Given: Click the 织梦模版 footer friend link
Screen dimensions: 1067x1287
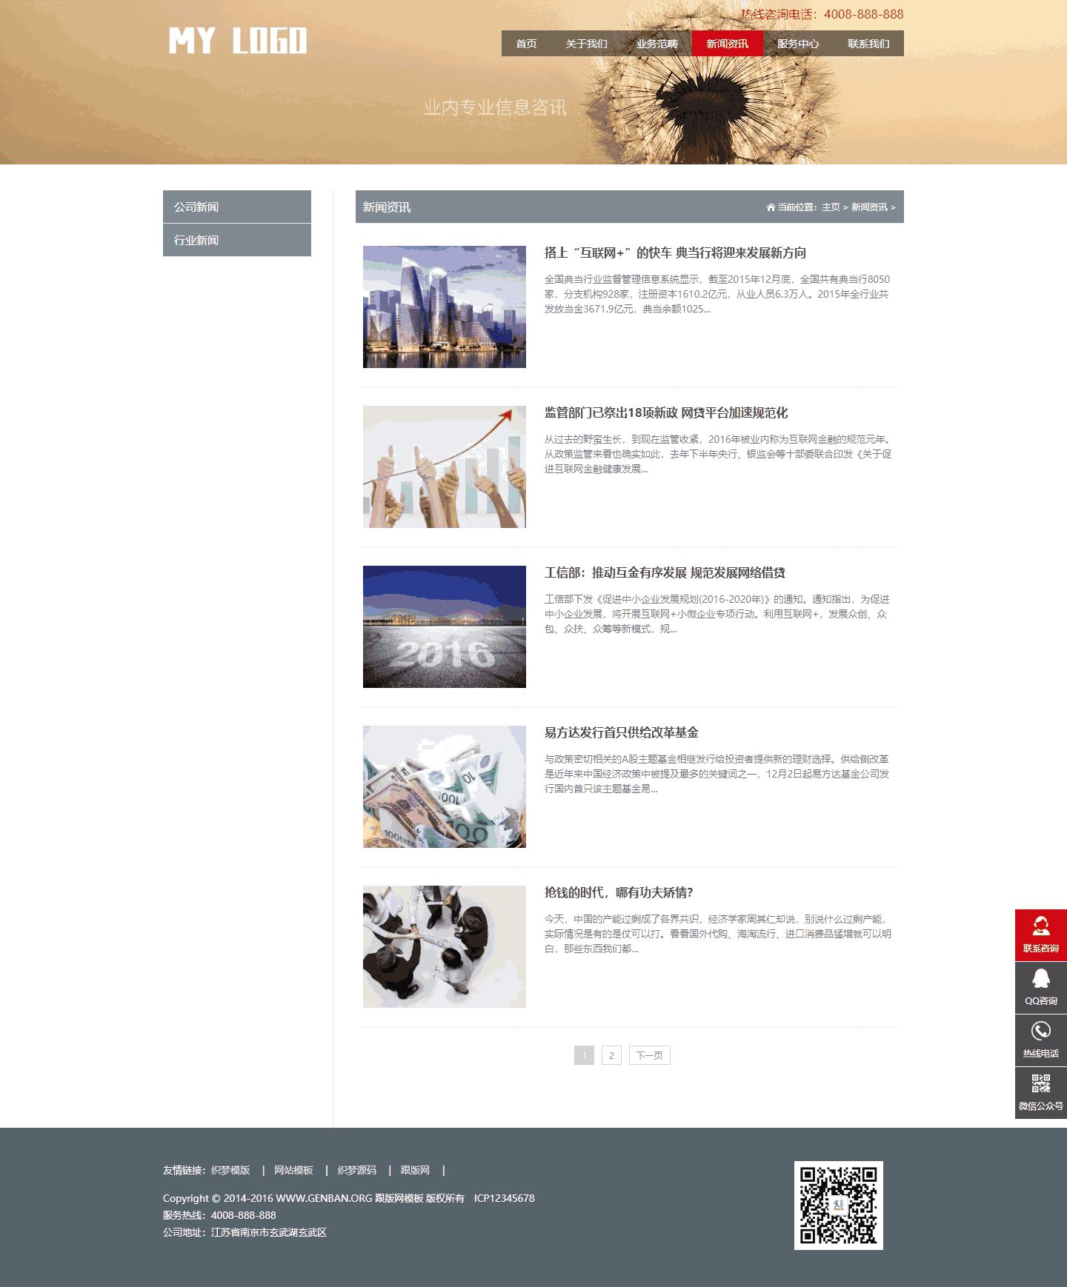Looking at the screenshot, I should coord(230,1170).
